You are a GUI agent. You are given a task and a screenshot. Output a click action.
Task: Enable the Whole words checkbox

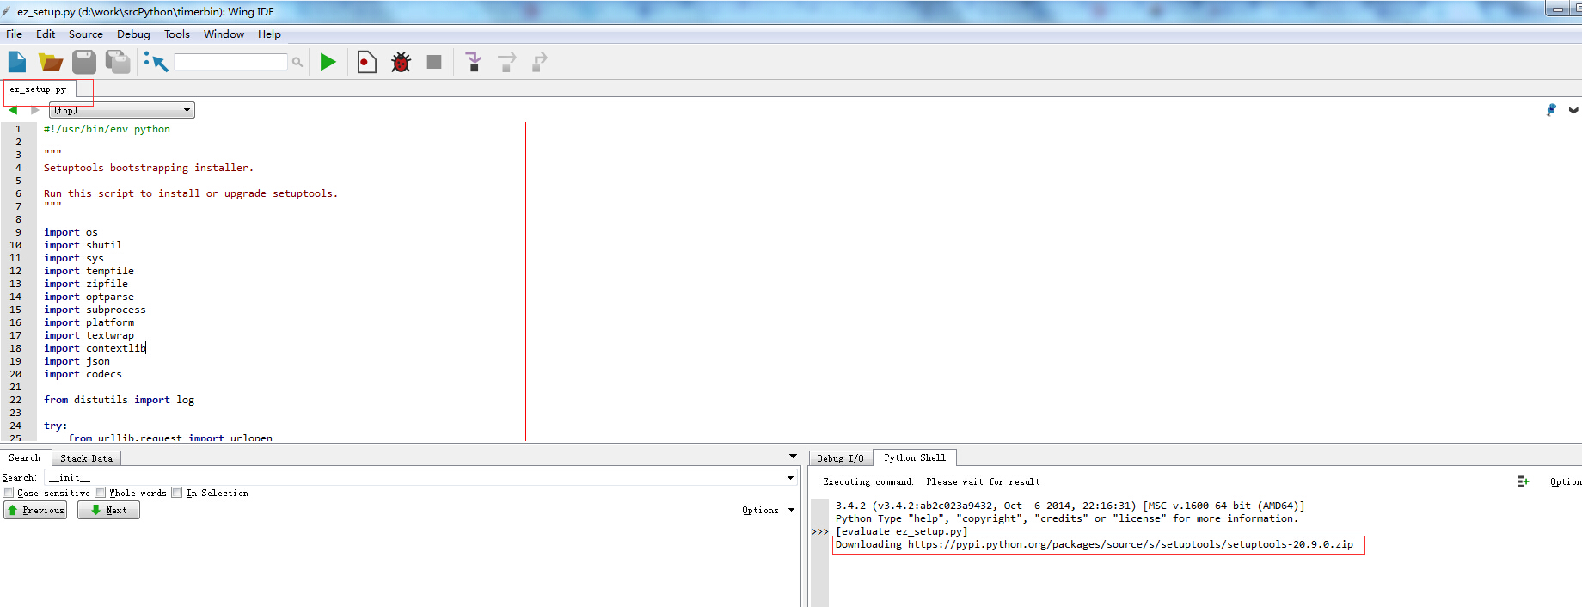(x=101, y=493)
